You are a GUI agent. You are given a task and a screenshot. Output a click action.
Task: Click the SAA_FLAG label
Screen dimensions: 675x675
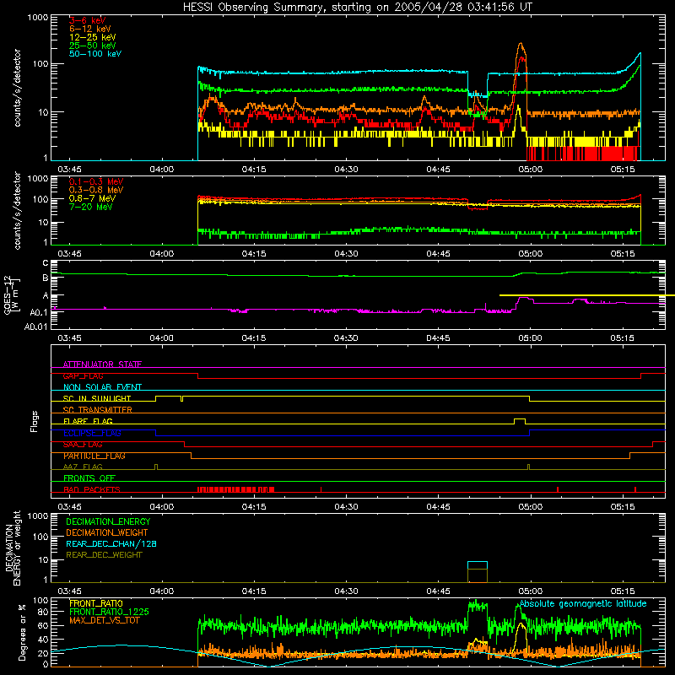point(83,445)
